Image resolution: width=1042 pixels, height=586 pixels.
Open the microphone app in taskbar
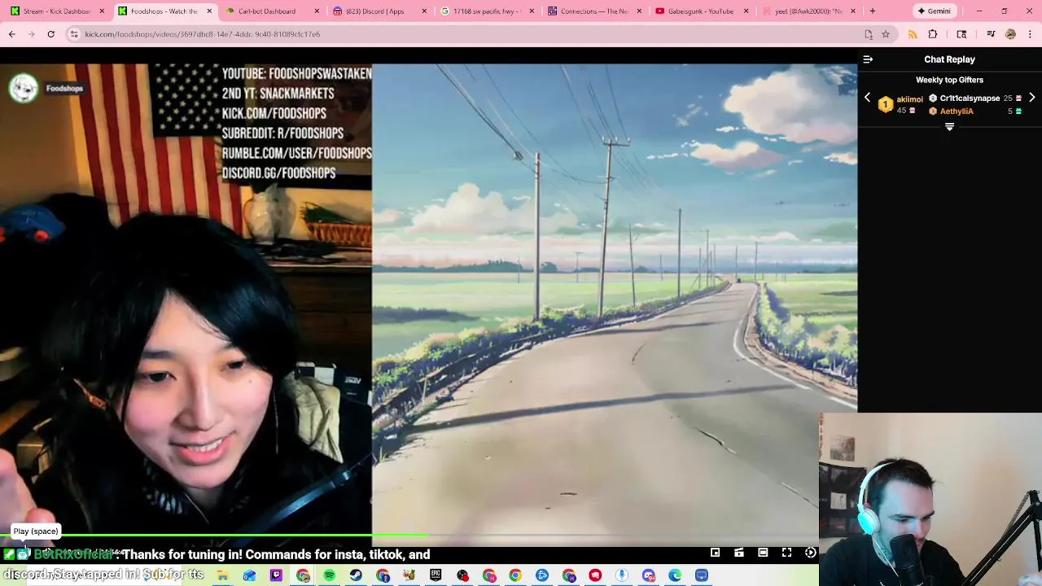click(x=622, y=575)
